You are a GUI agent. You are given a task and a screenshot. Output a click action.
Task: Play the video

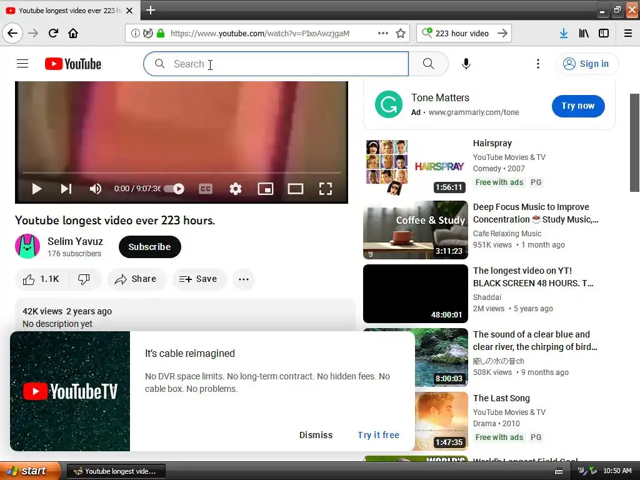coord(37,189)
